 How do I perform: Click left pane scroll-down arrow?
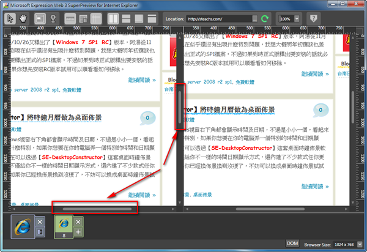tap(180, 202)
